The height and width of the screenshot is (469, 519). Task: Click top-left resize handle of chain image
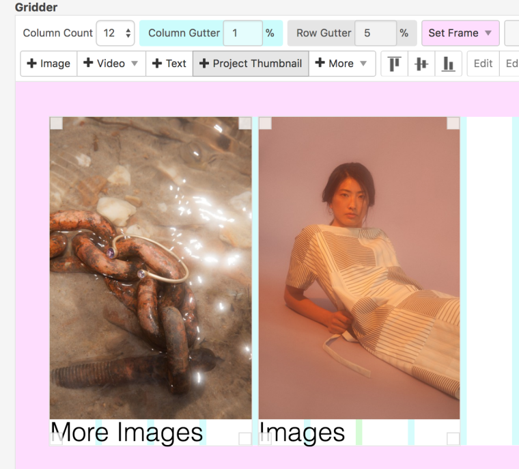point(56,123)
